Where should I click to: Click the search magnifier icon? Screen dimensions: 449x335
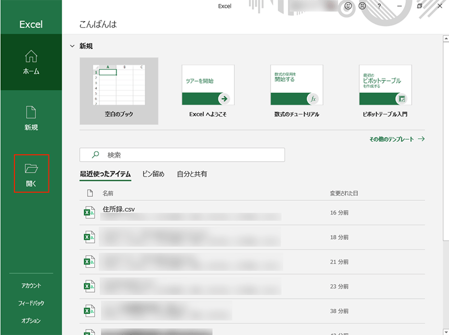95,155
